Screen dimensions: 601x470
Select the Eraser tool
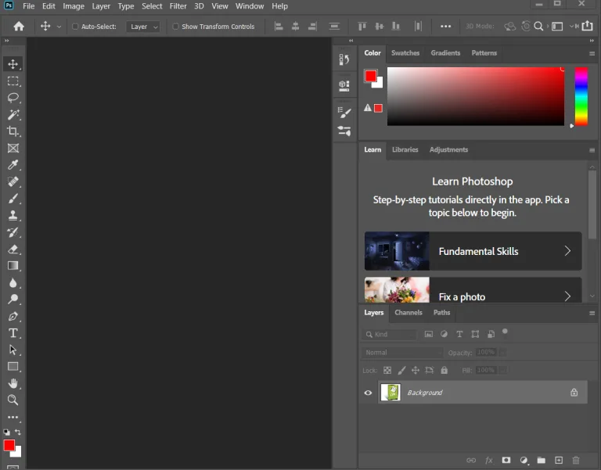pyautogui.click(x=13, y=249)
